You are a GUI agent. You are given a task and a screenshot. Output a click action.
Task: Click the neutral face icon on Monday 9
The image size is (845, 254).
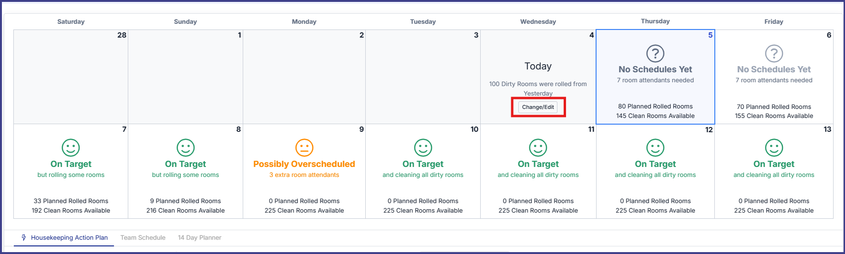304,148
